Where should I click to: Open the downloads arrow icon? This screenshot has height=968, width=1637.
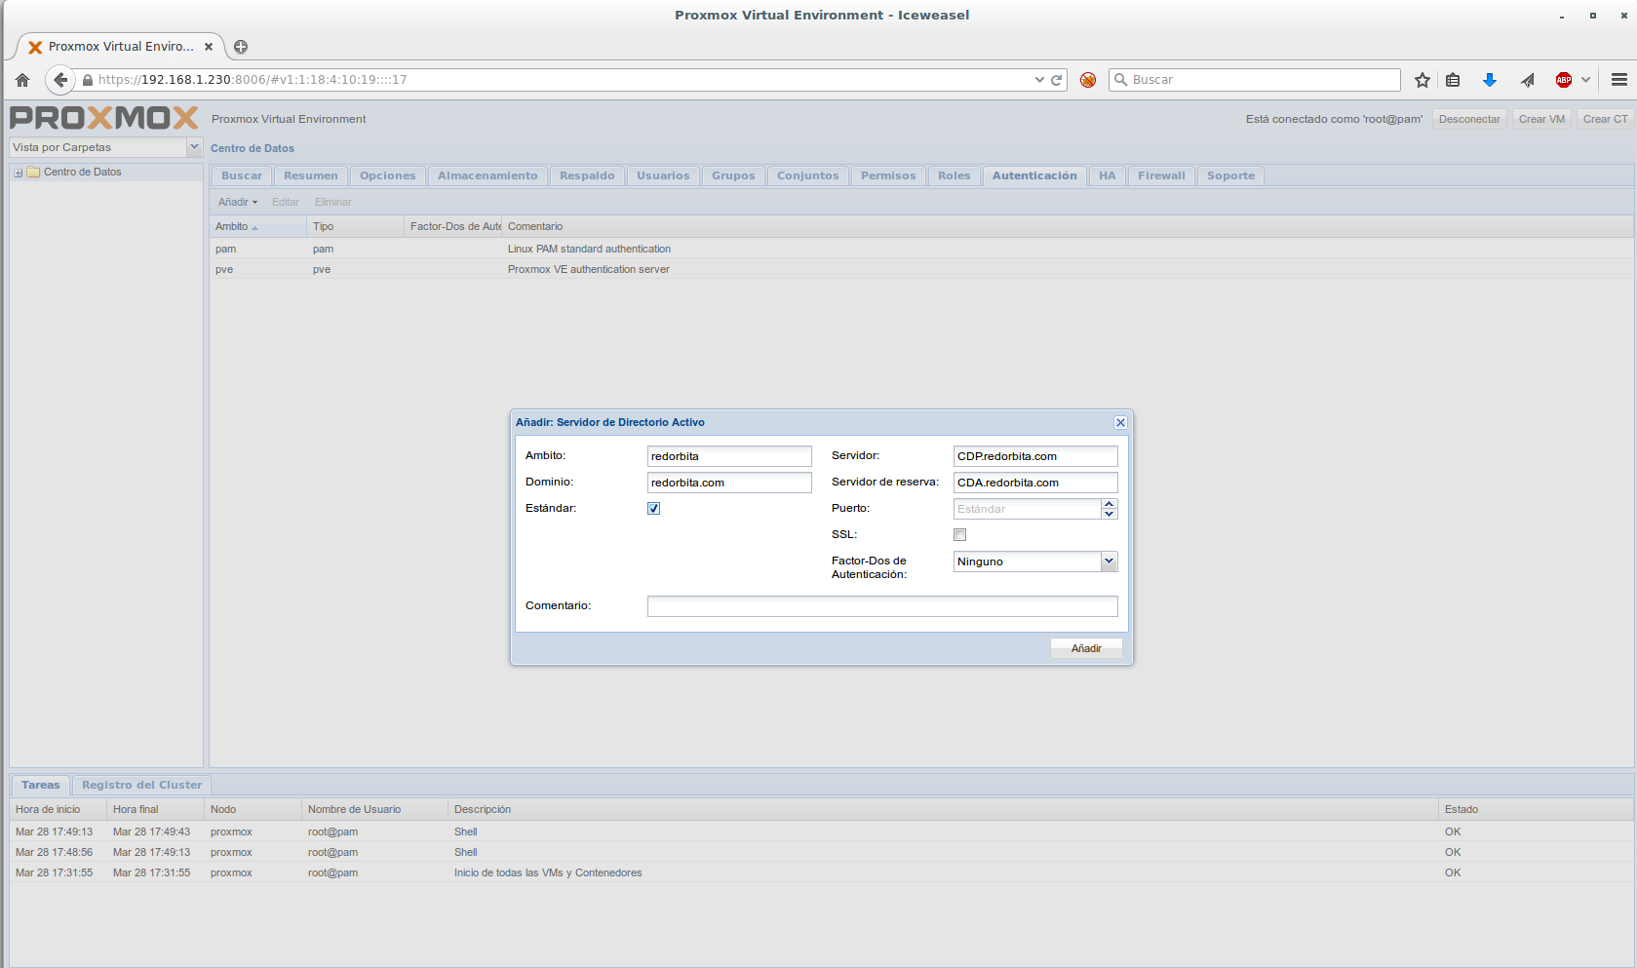1489,80
